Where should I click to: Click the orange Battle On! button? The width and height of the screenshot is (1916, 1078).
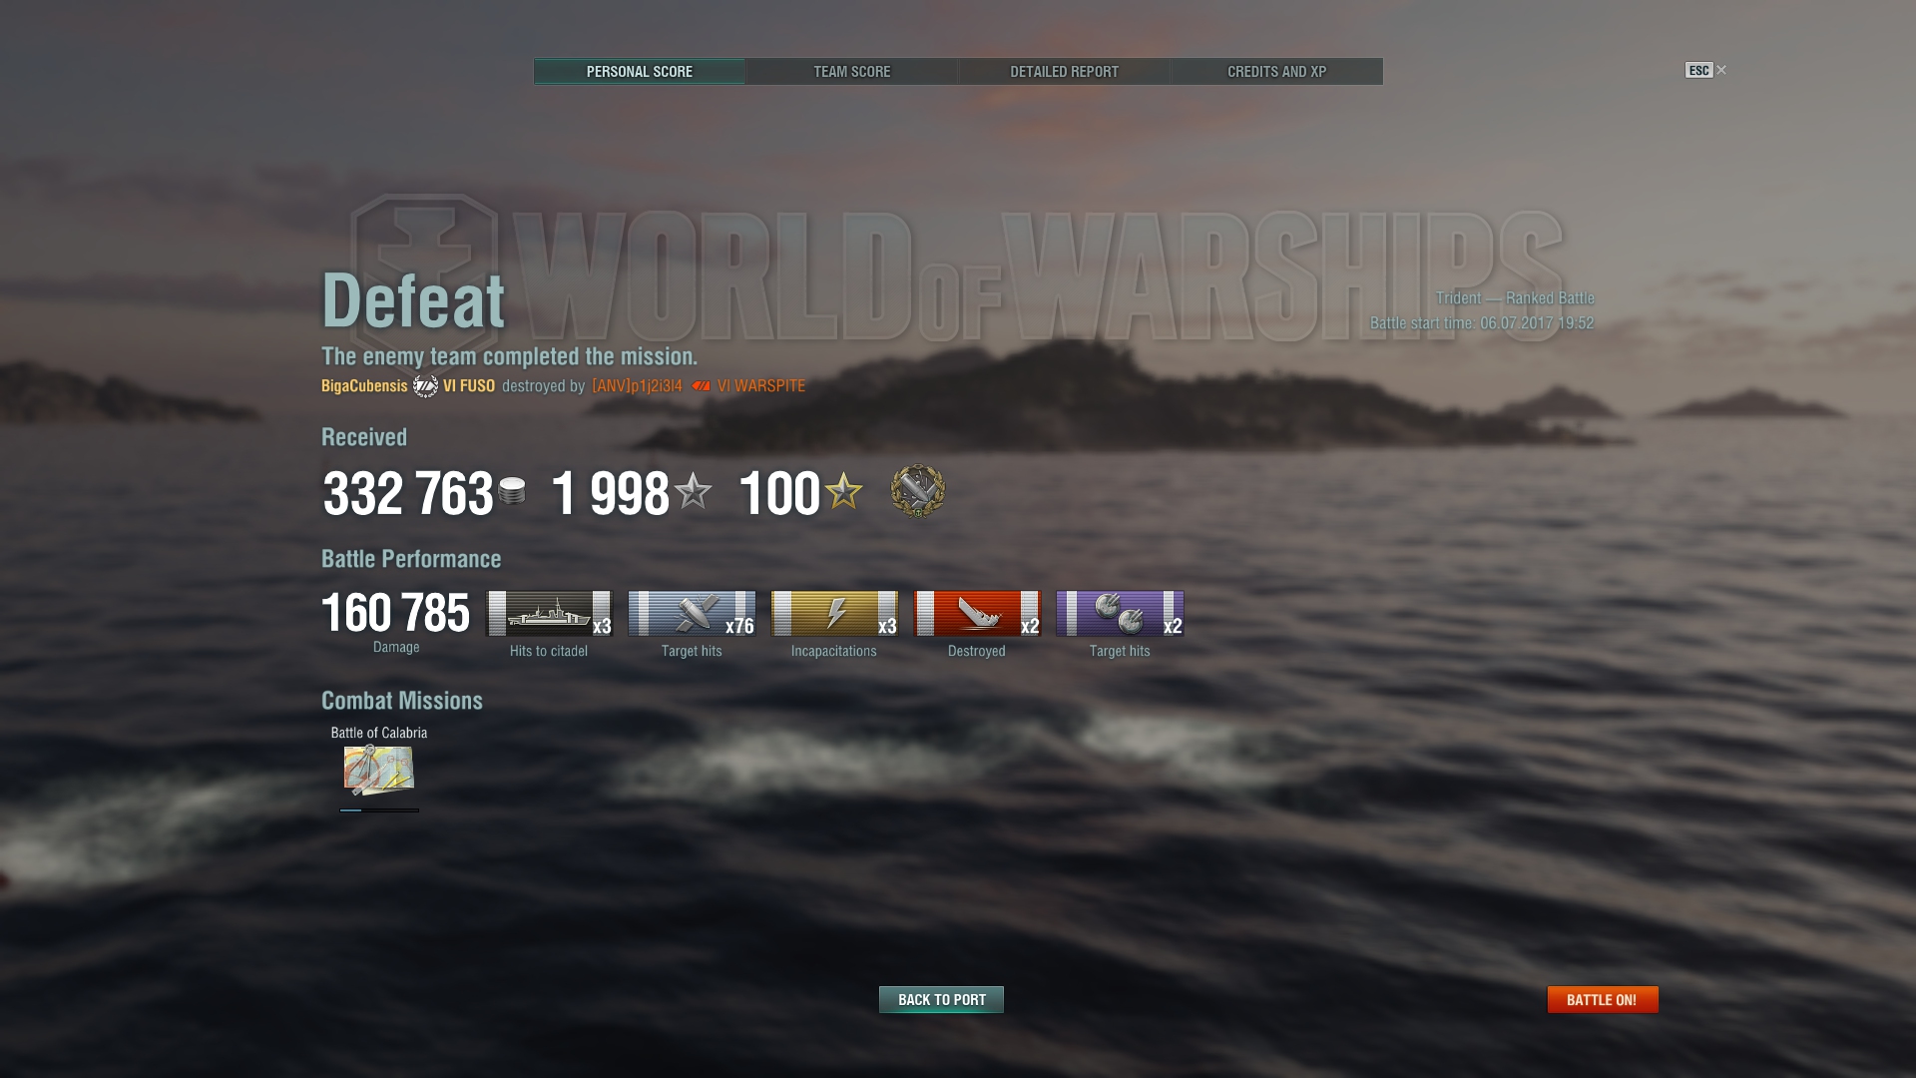[1603, 999]
